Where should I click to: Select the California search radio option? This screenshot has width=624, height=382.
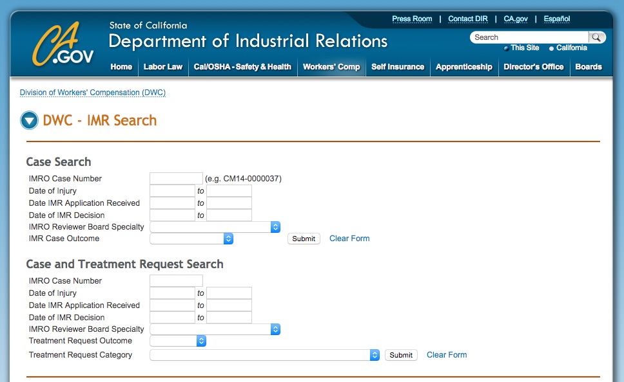pos(551,48)
